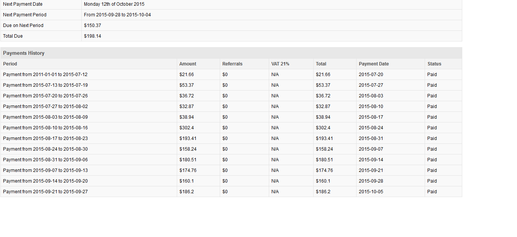Click the Payment Date column header

374,64
